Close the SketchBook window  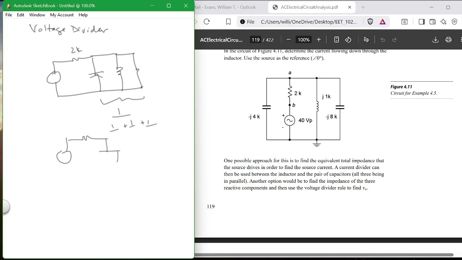[186, 6]
